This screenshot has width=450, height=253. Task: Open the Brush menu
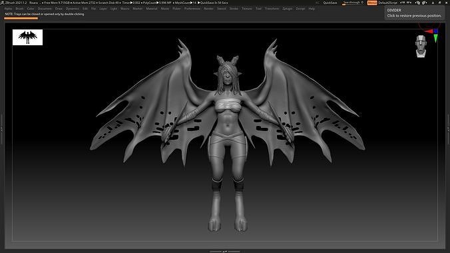[19, 9]
